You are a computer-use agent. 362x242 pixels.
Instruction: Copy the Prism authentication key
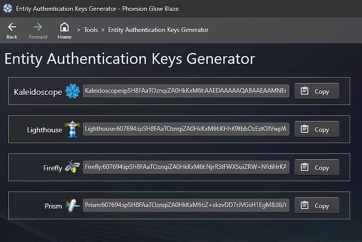click(317, 205)
